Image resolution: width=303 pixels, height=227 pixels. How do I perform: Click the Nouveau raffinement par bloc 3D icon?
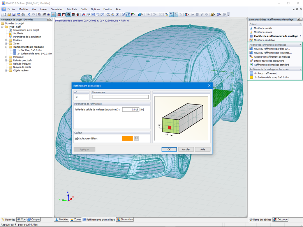click(251, 49)
